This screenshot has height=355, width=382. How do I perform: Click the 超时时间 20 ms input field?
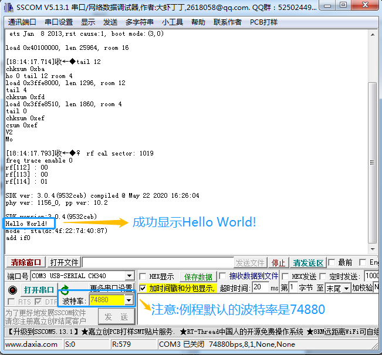[x=261, y=288]
